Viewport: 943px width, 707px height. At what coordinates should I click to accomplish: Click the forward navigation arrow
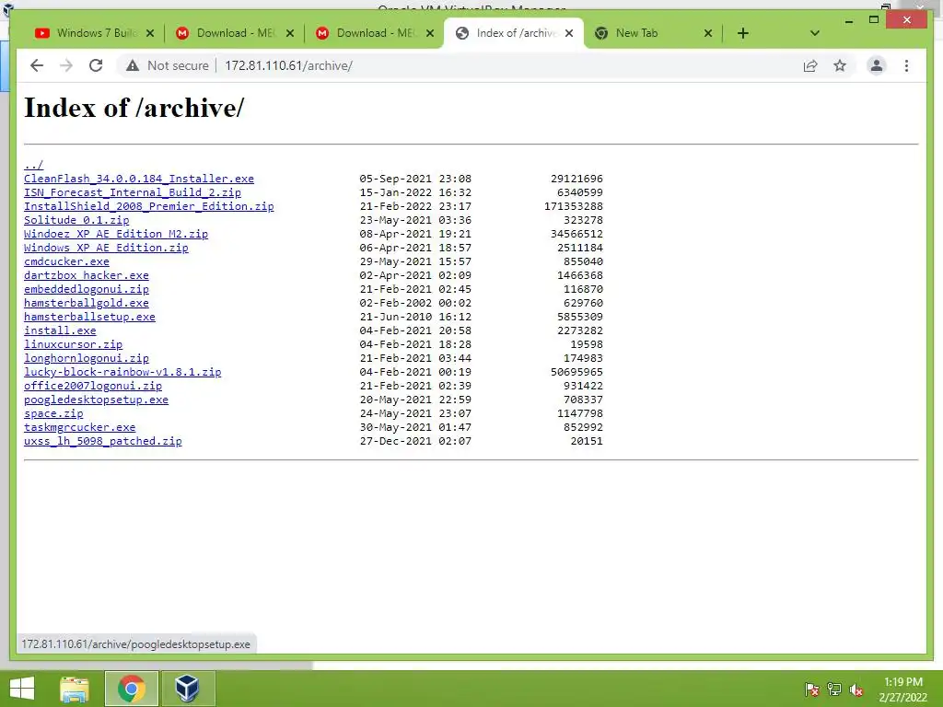(x=66, y=65)
